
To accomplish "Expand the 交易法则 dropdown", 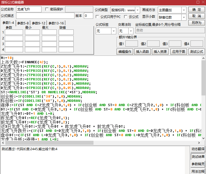I will tap(131, 31).
